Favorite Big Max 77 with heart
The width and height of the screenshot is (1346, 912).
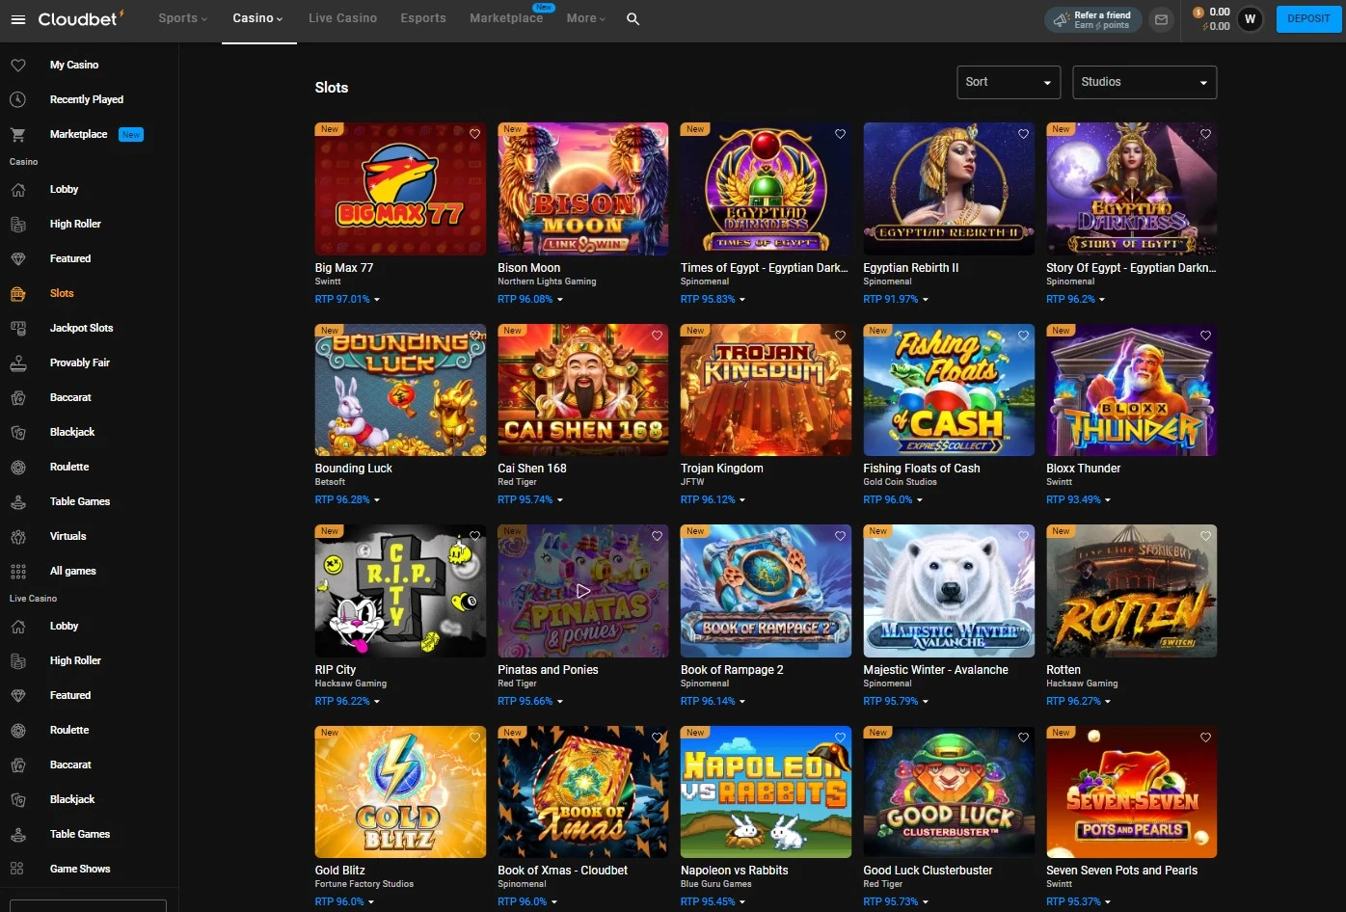click(x=474, y=134)
